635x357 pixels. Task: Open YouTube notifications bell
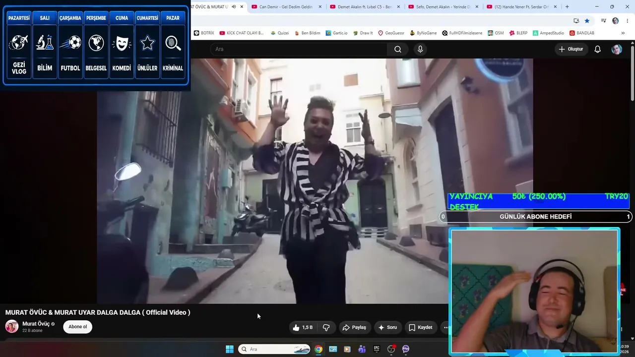(x=598, y=49)
